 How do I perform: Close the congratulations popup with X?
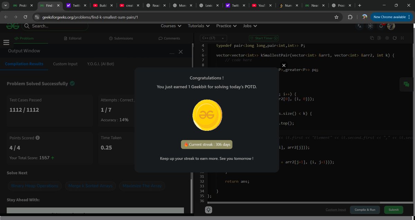pyautogui.click(x=284, y=65)
